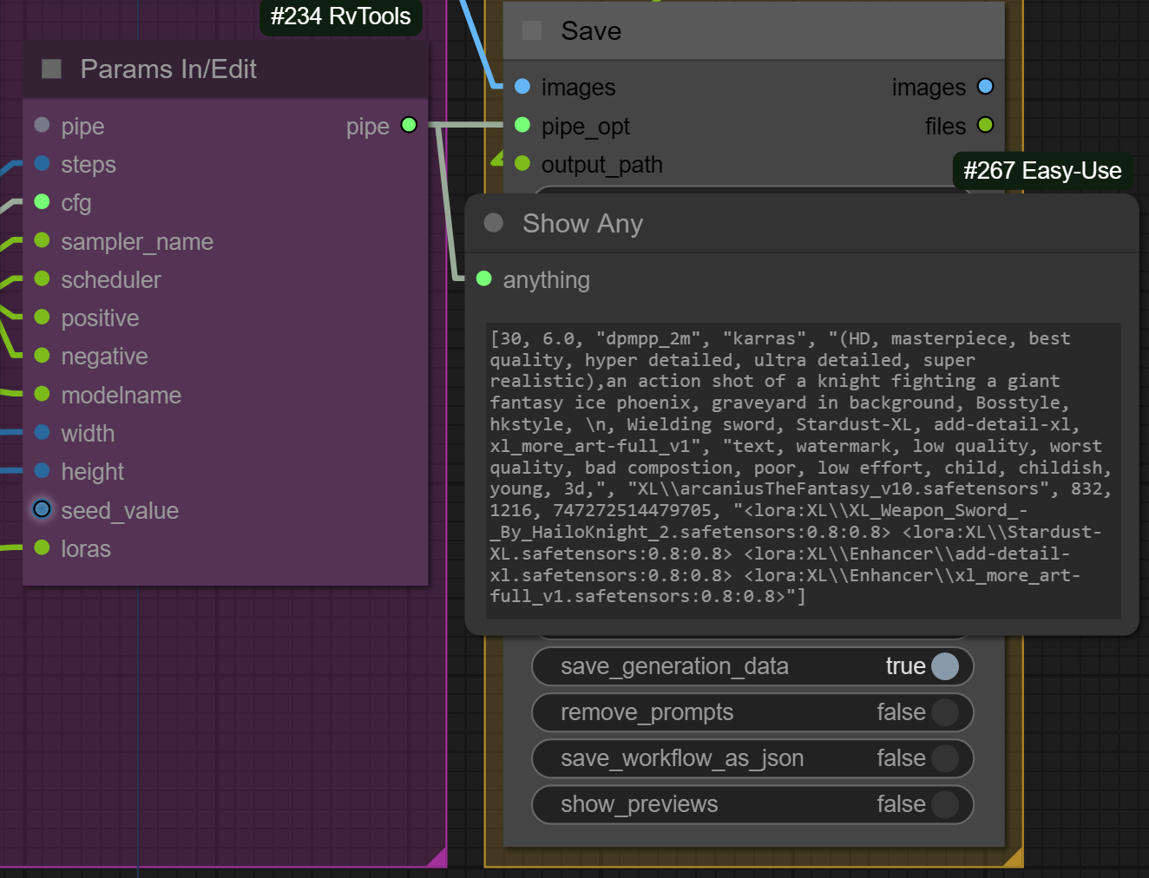Viewport: 1149px width, 878px height.
Task: Click the scheduler label
Action: [111, 279]
